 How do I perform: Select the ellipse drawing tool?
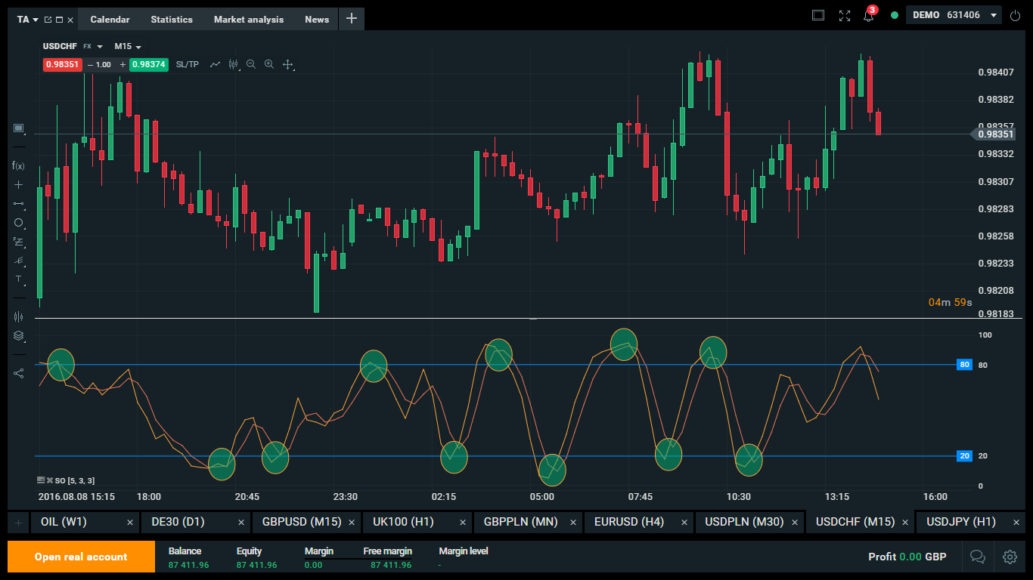[x=19, y=223]
